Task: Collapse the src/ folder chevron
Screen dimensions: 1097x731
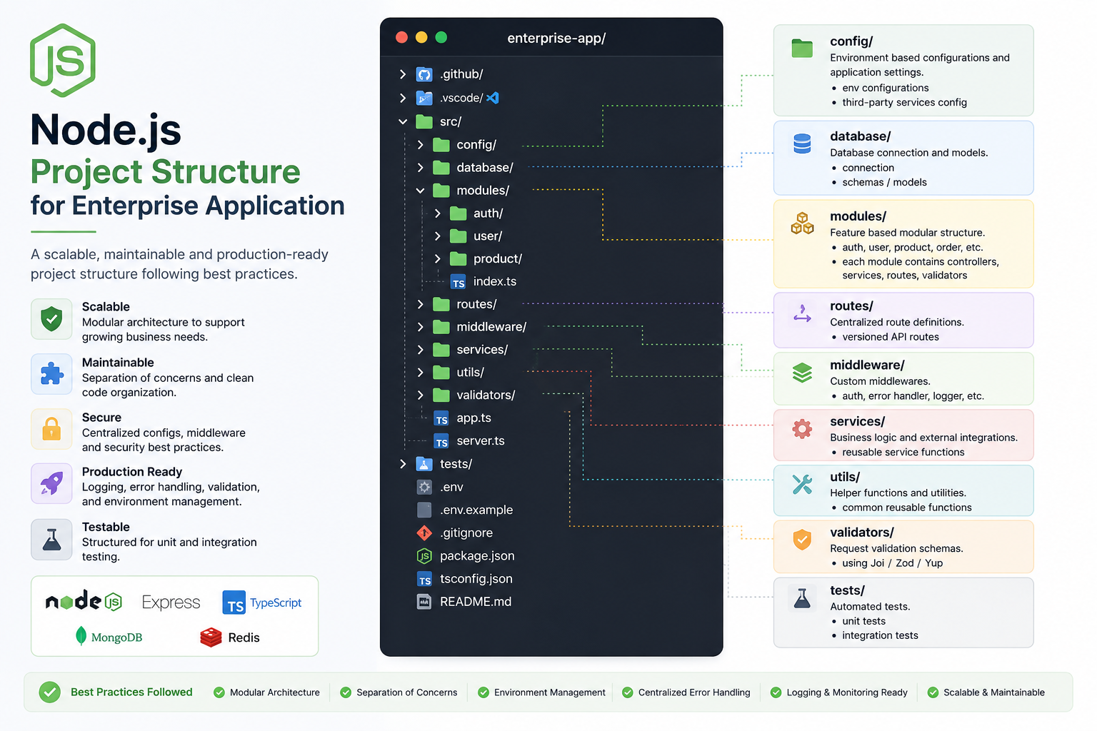Action: 403,122
